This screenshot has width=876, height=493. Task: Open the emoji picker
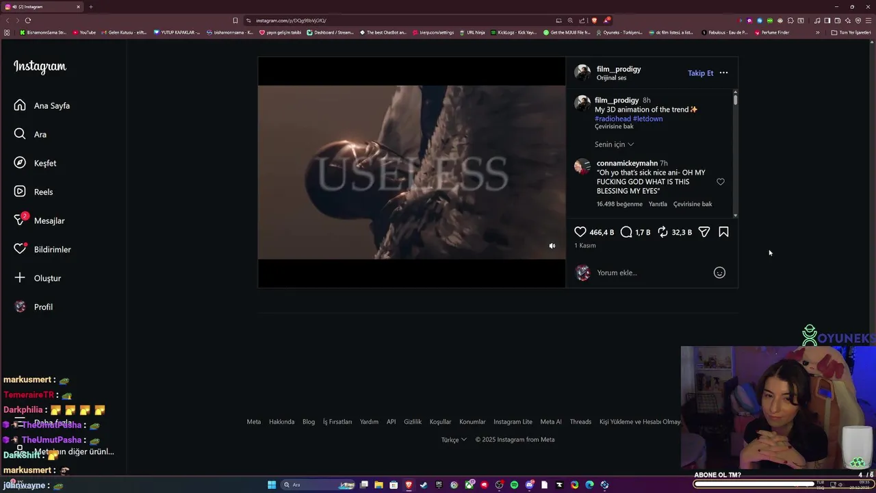click(719, 273)
